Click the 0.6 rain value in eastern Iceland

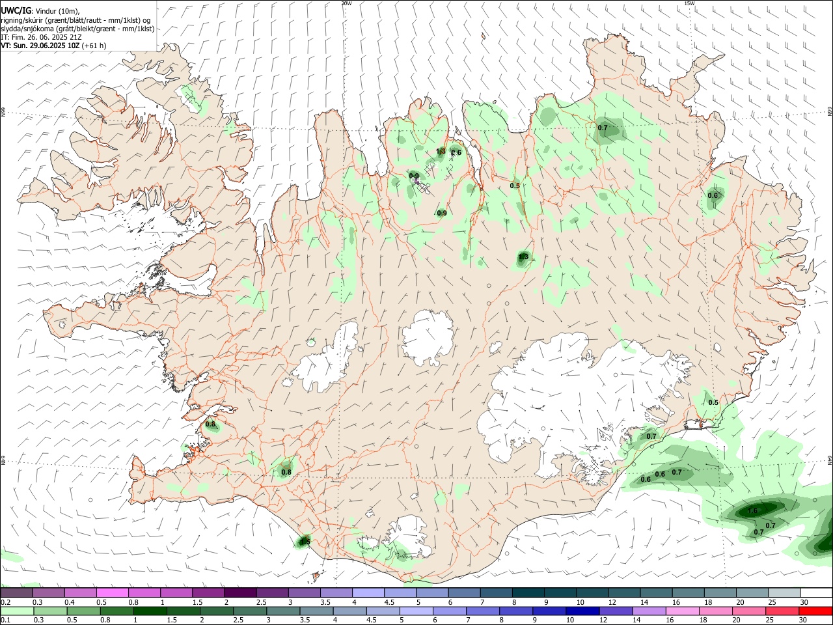click(x=713, y=195)
